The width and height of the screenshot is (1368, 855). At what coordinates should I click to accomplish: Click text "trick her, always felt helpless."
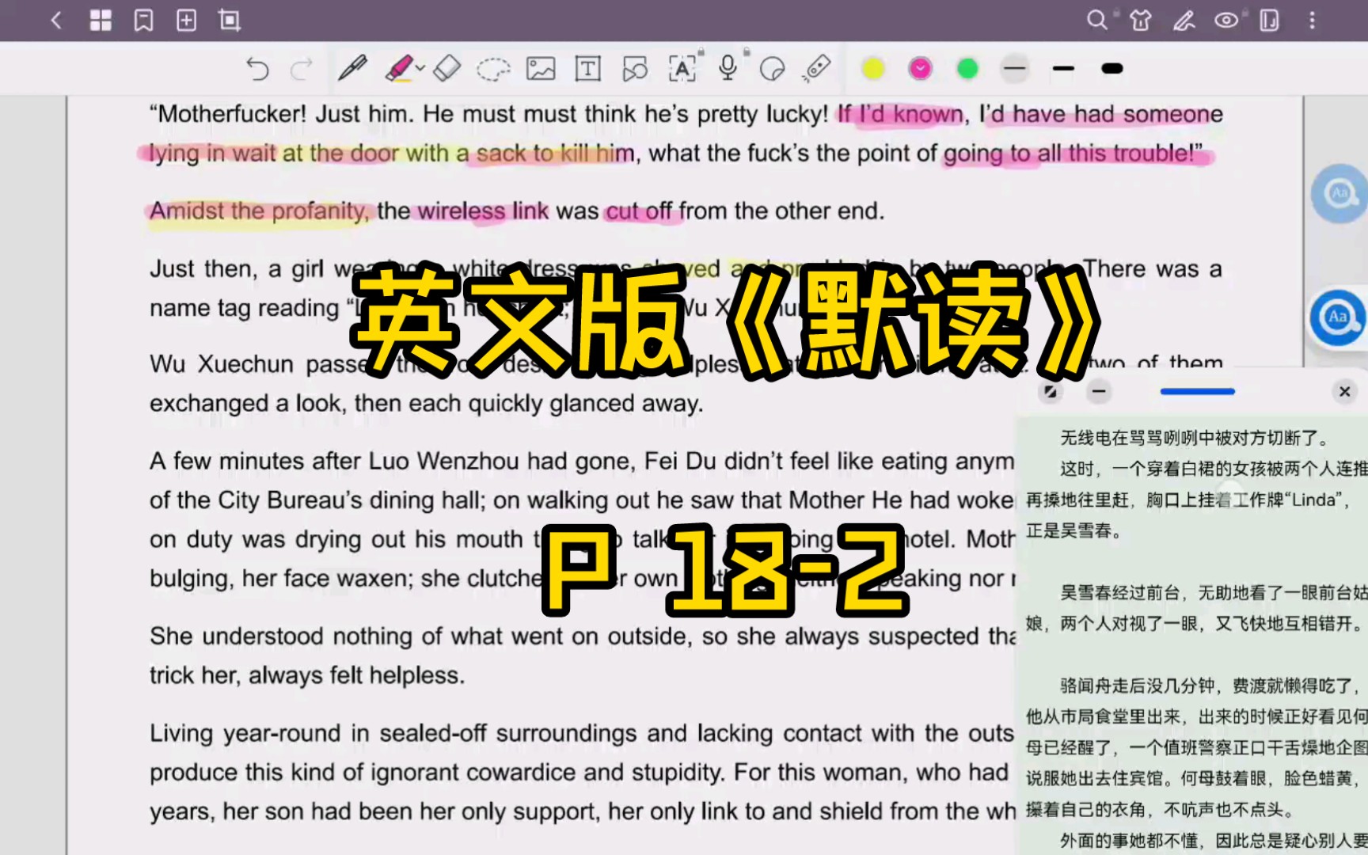307,675
